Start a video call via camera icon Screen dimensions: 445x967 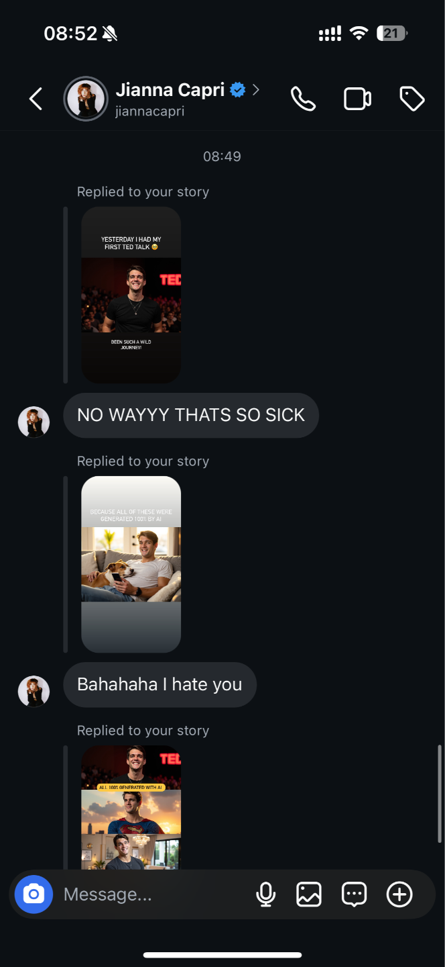click(x=357, y=99)
